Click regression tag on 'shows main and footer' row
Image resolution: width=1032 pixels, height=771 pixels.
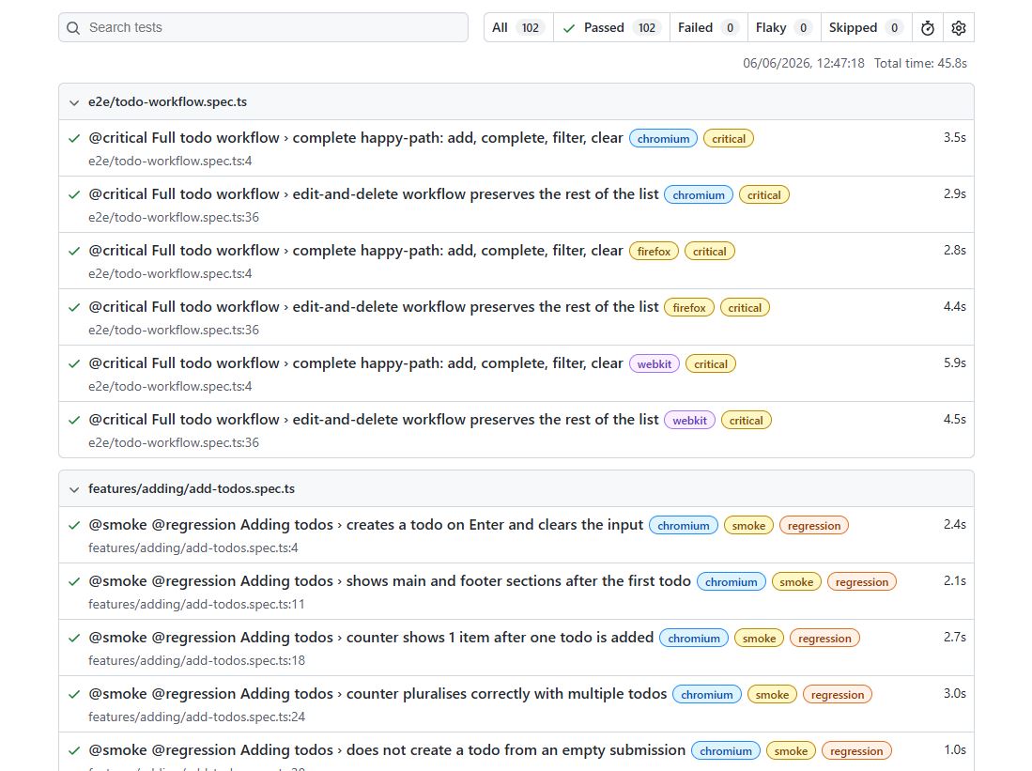[861, 582]
